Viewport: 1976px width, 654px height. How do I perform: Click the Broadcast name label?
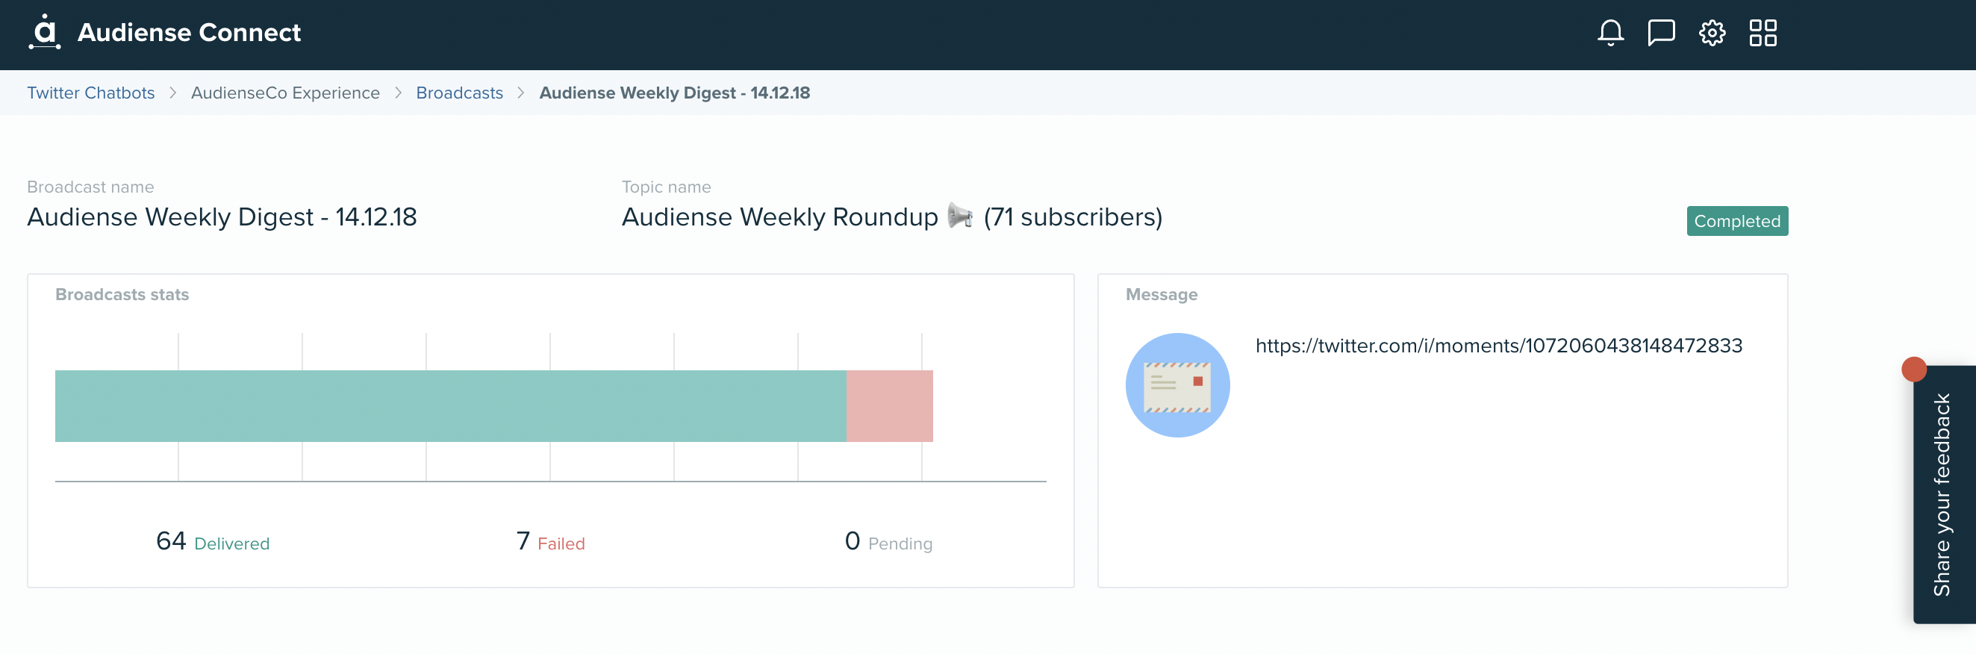click(x=90, y=187)
